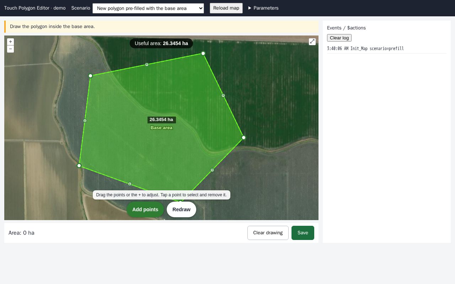Click the Reload map button
455x284 pixels.
pyautogui.click(x=226, y=8)
